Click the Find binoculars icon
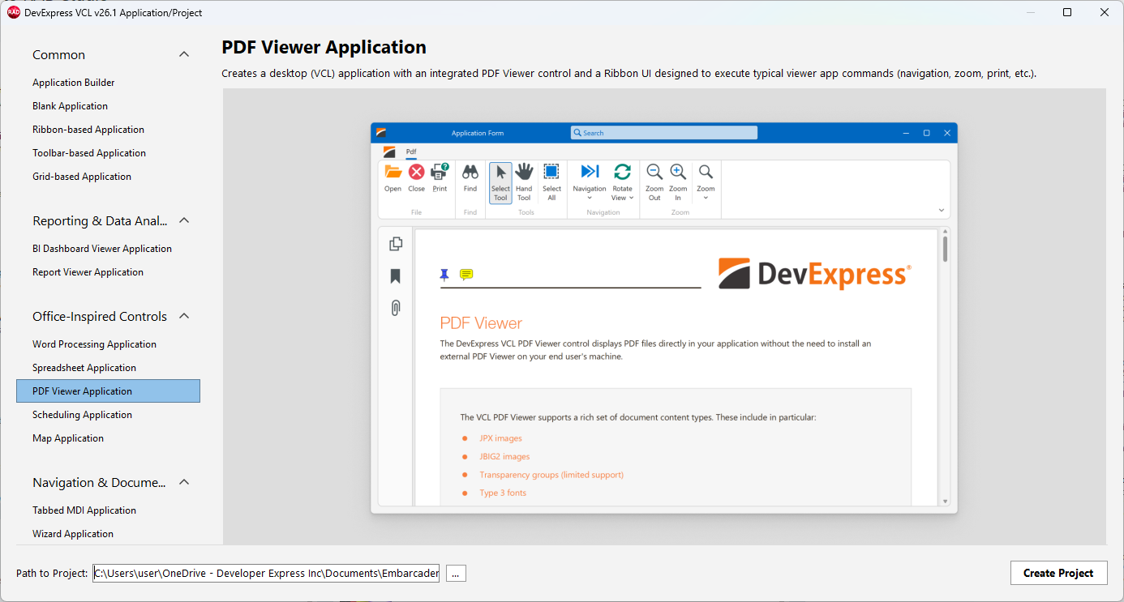This screenshot has width=1124, height=602. pos(470,172)
